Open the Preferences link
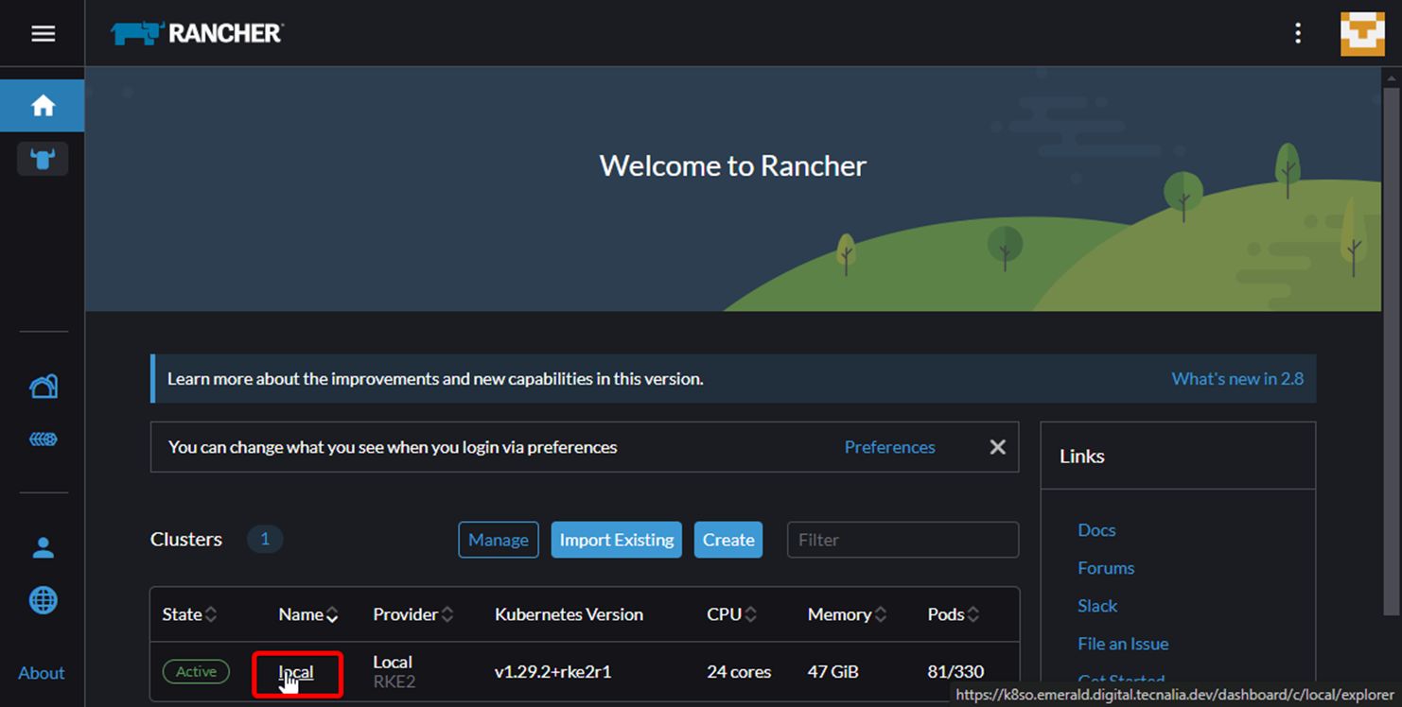Screen dimensions: 1402x707 coord(889,447)
